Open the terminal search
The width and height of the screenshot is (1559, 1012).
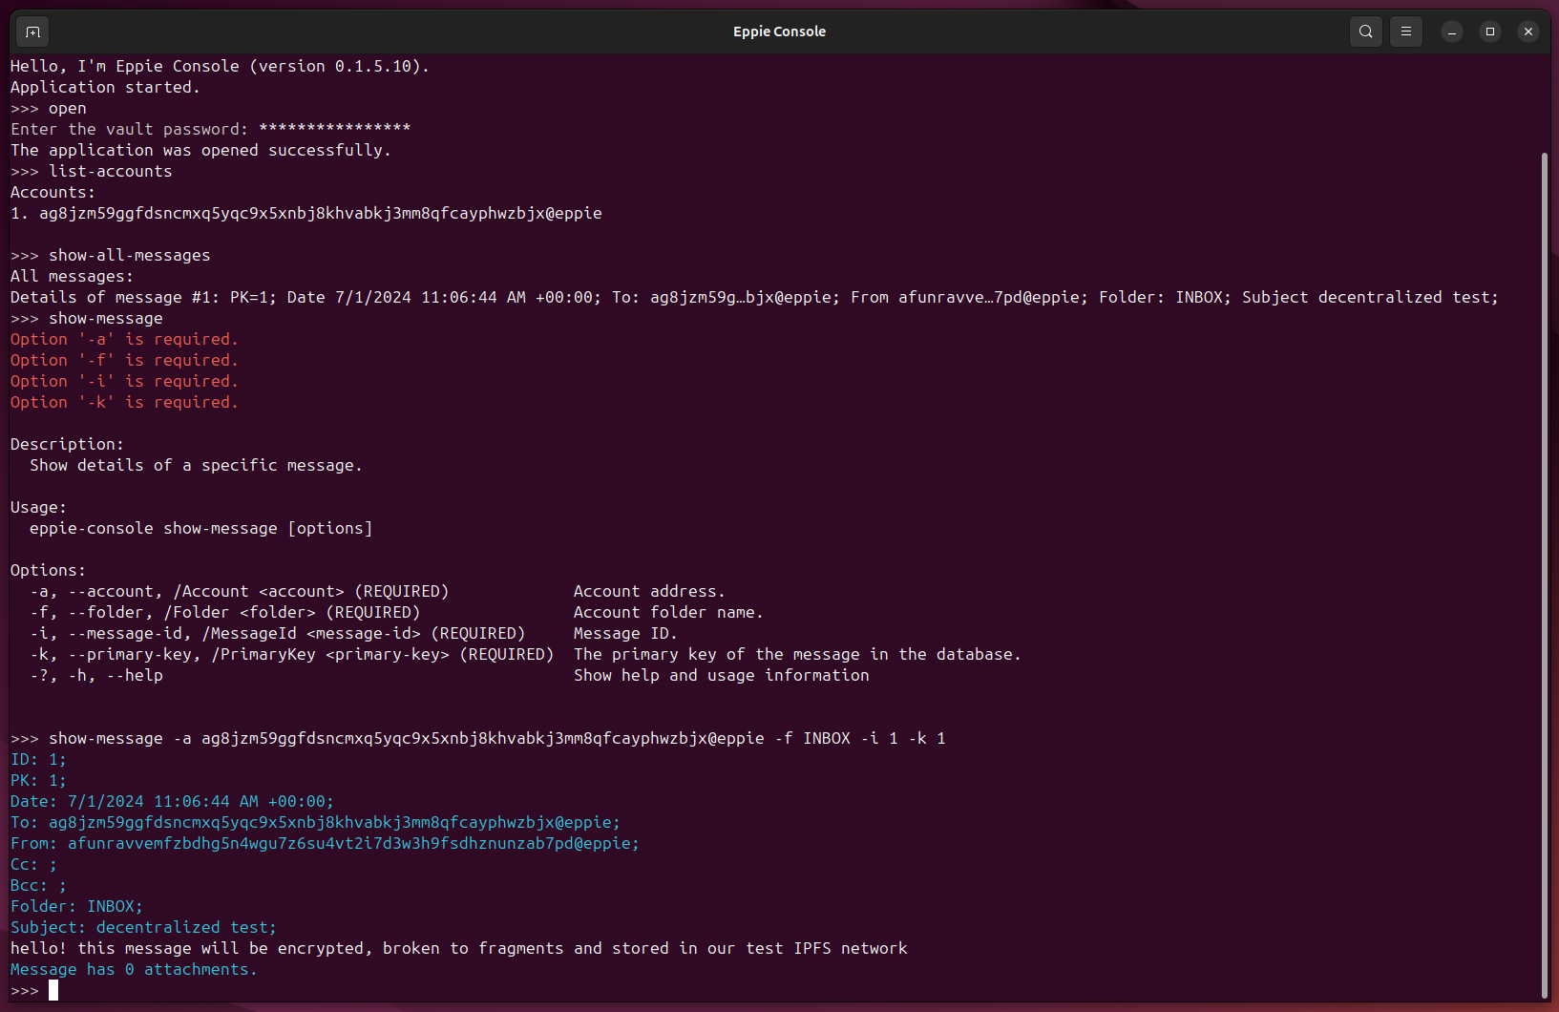click(1366, 32)
